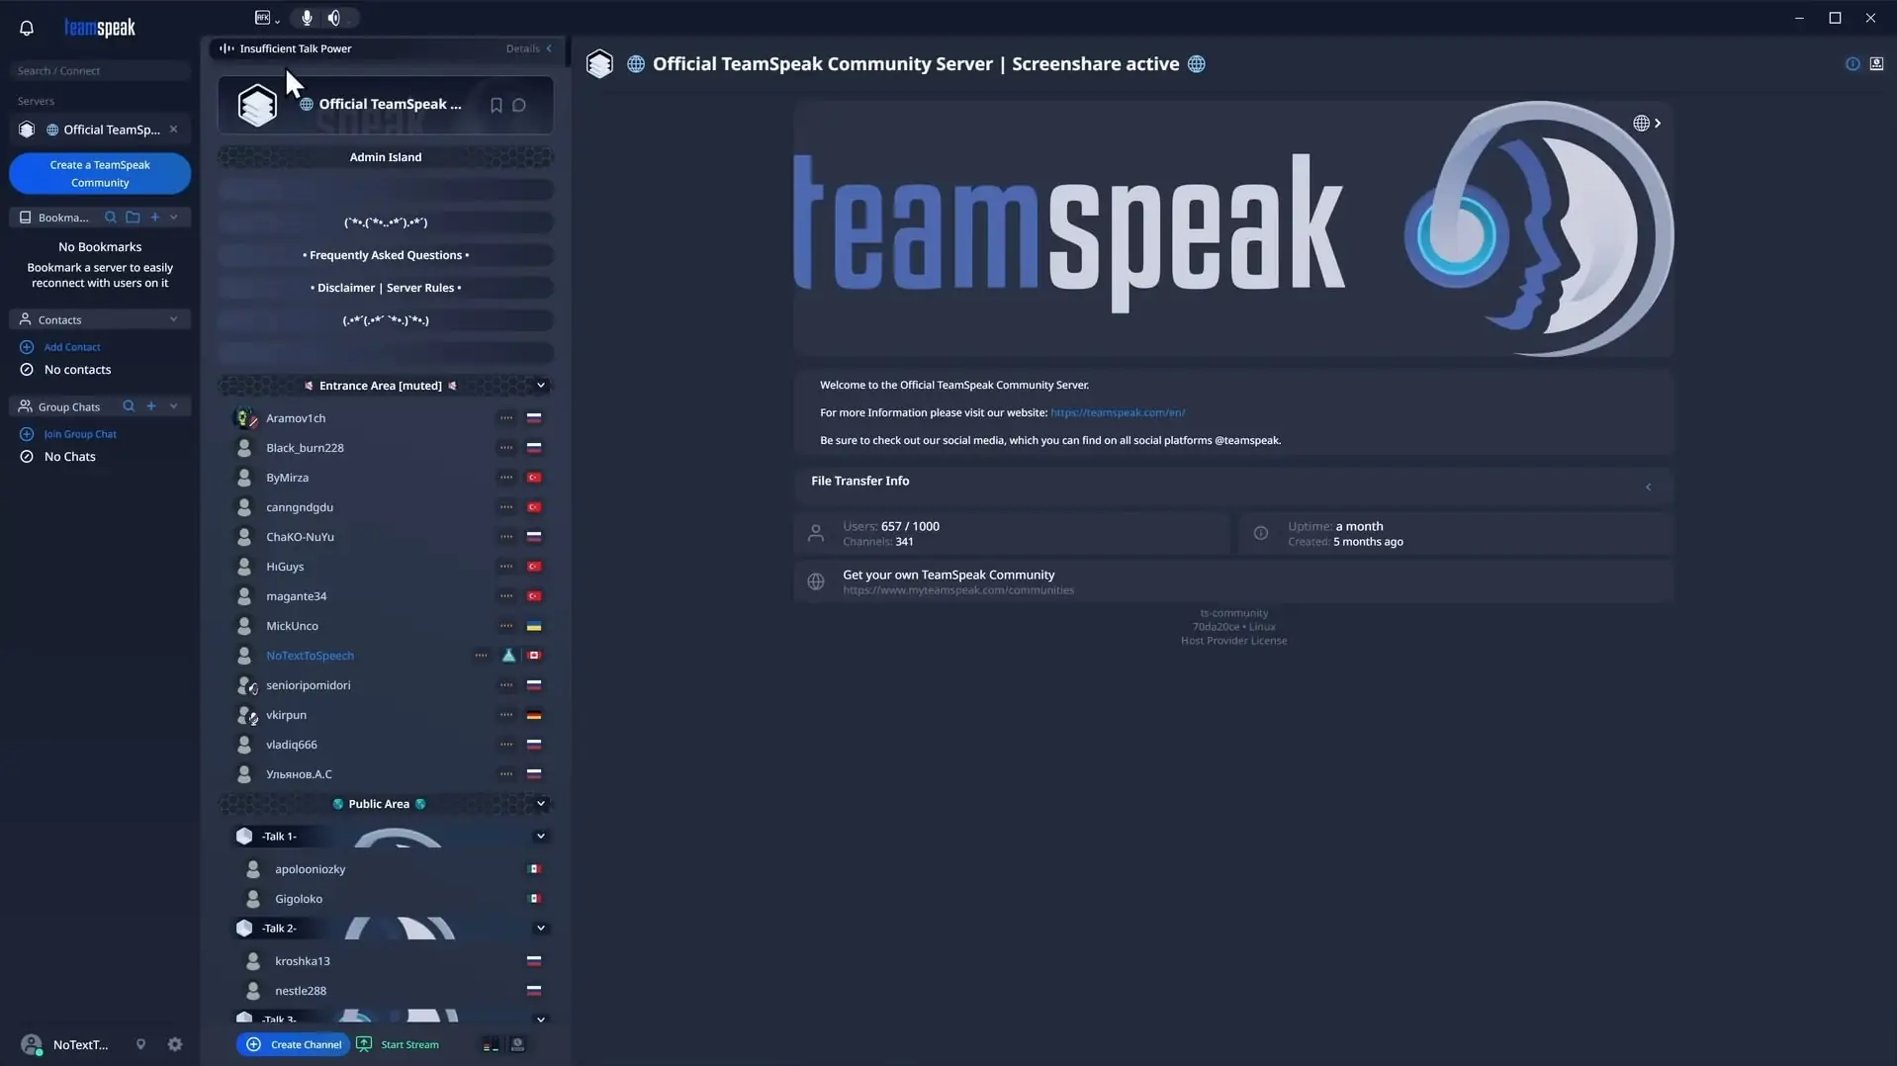Create a new group chat

[151, 406]
